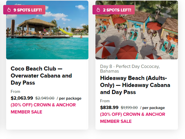The height and width of the screenshot is (139, 185).
Task: Click From label on Hideaway Beach card
Action: (105, 101)
